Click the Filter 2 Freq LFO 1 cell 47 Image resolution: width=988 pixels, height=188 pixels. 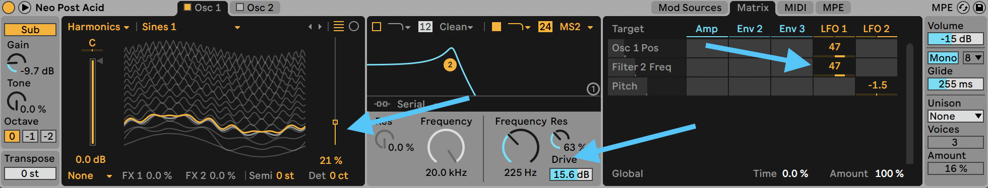click(834, 67)
